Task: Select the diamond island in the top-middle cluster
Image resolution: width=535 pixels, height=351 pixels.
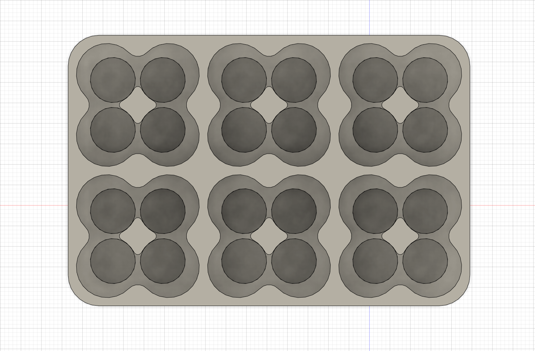Action: 269,105
